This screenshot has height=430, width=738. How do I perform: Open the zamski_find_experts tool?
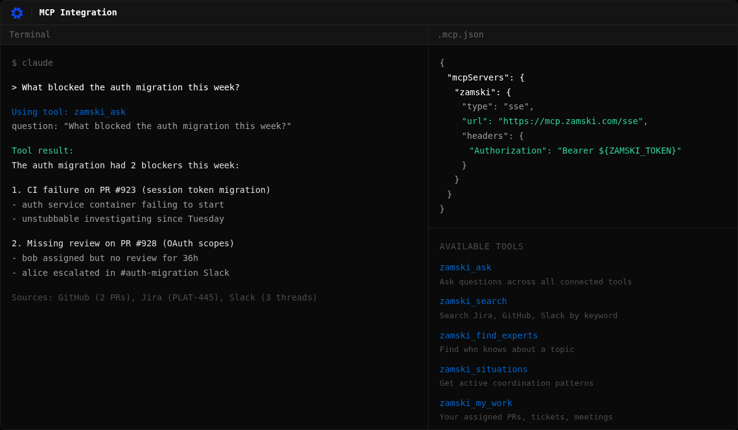(x=489, y=335)
